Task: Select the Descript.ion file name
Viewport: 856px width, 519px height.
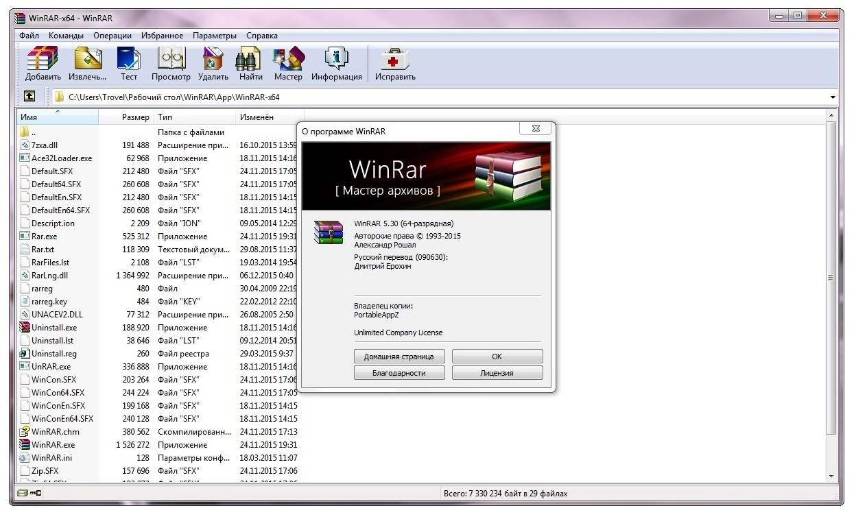Action: (53, 224)
